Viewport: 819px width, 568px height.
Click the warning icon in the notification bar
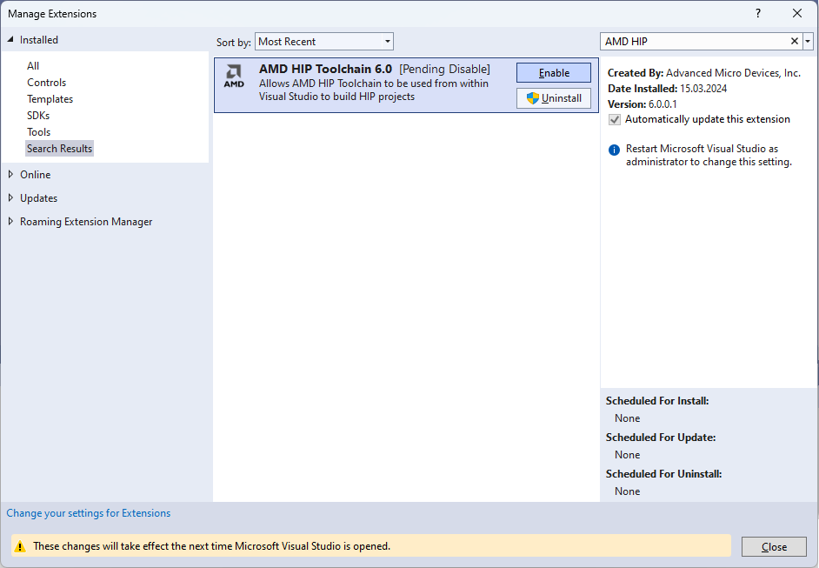(x=20, y=546)
